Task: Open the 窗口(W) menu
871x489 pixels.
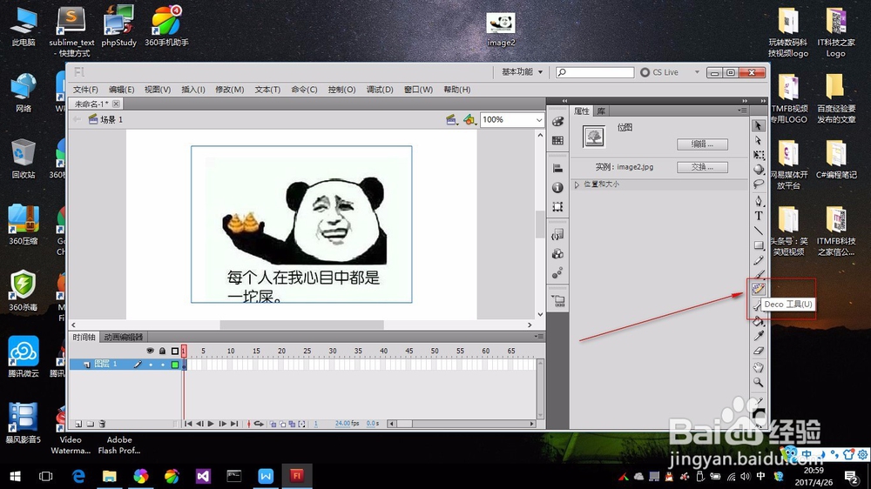Action: pos(418,90)
